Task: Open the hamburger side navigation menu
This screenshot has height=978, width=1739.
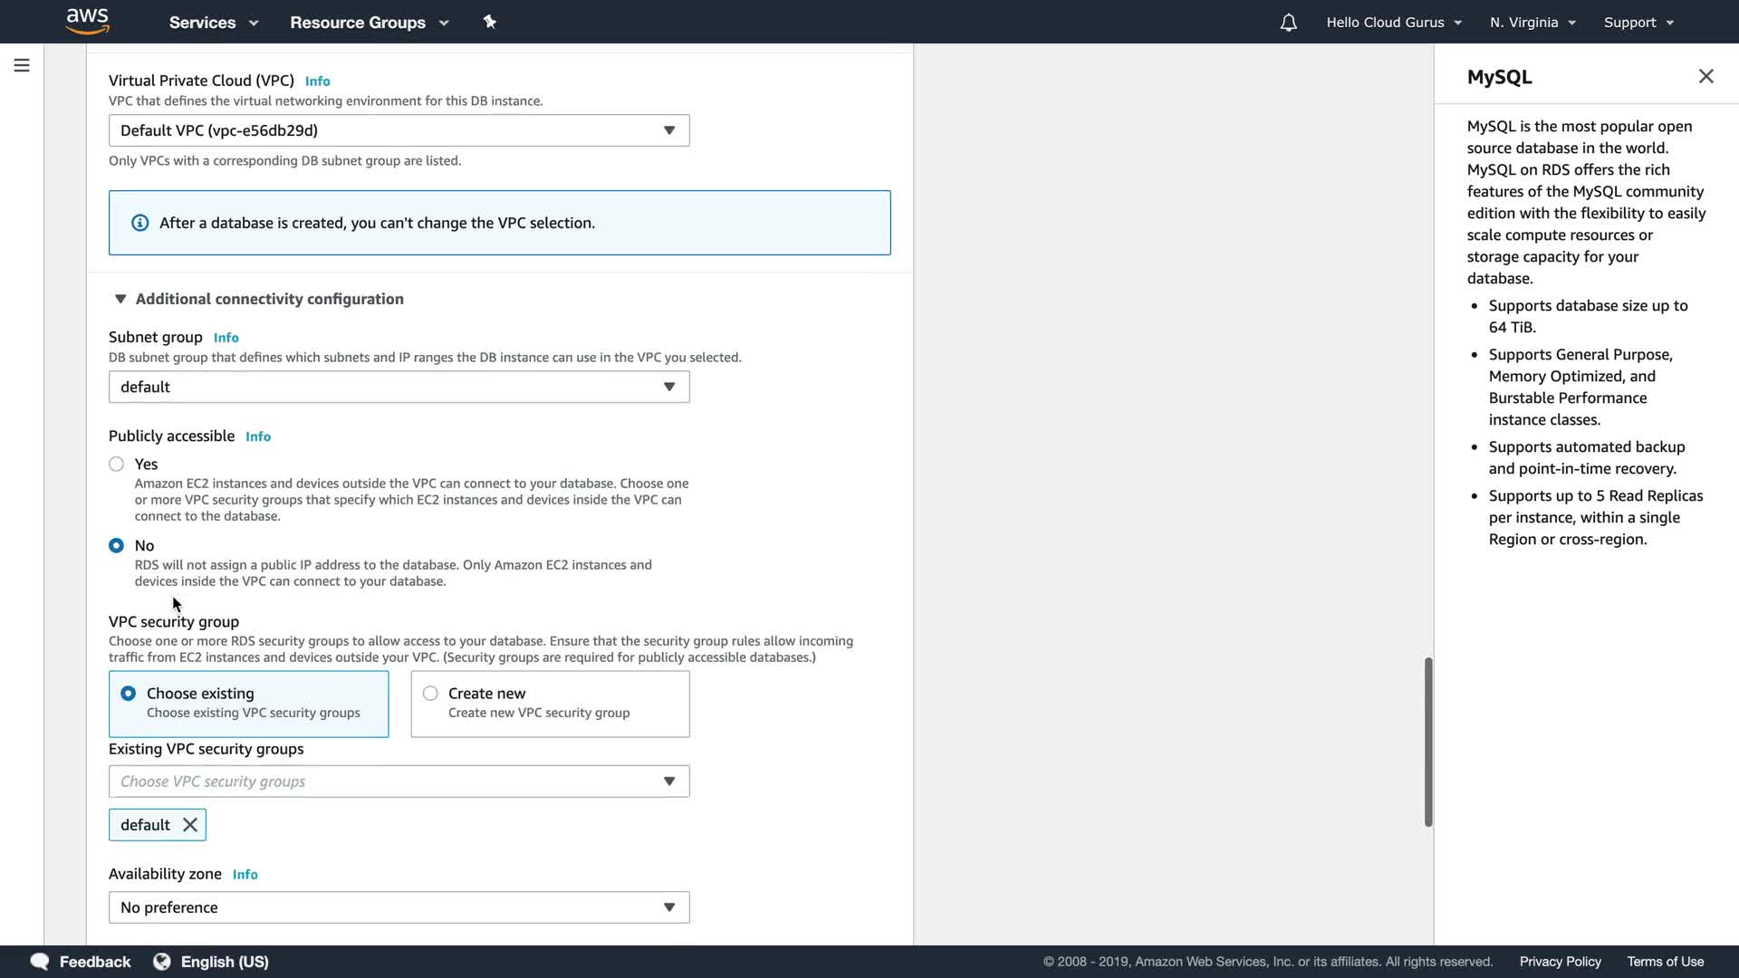Action: 22,65
